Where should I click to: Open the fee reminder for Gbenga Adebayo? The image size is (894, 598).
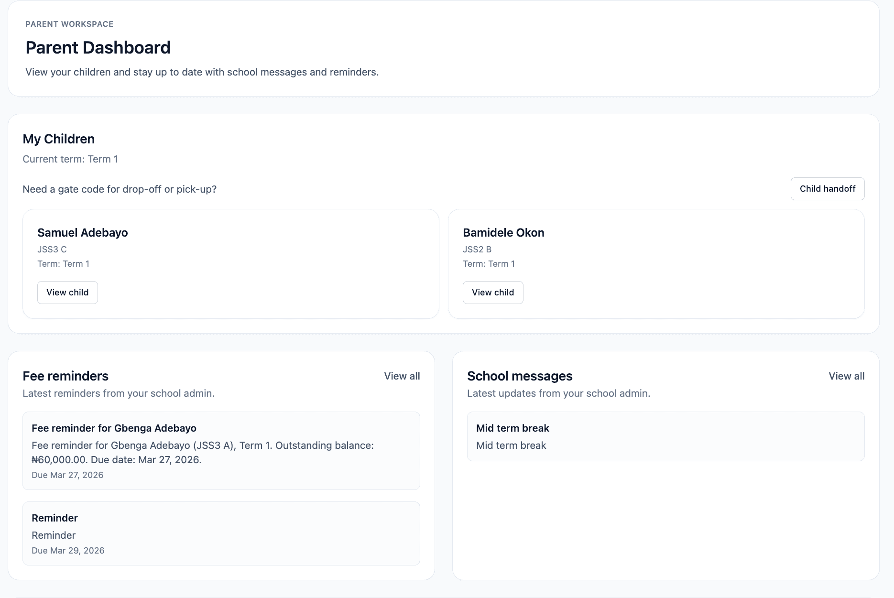click(x=221, y=450)
